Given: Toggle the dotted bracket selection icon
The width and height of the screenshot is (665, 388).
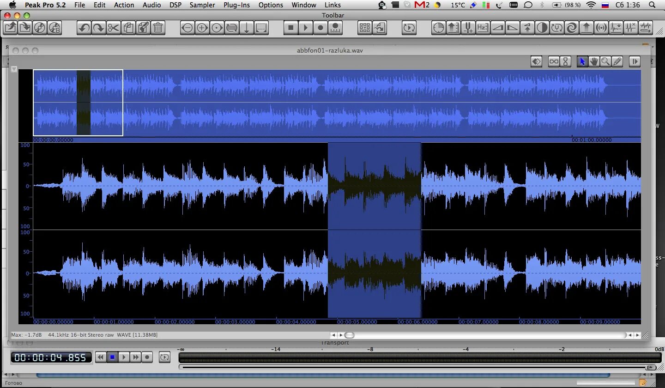Looking at the screenshot, I should coord(261,28).
